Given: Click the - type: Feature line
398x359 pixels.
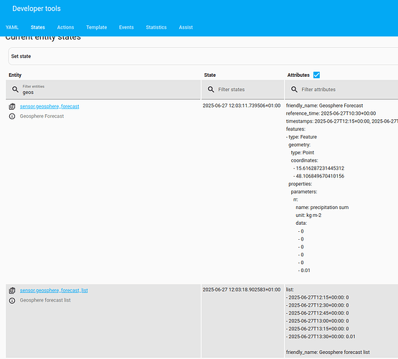Looking at the screenshot, I should coord(301,137).
